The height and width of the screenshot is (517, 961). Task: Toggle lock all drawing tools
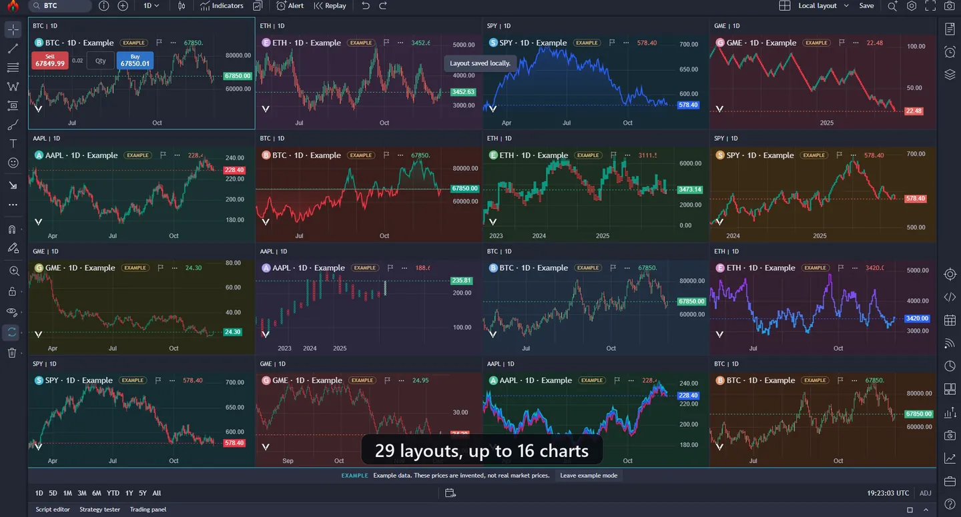click(12, 292)
